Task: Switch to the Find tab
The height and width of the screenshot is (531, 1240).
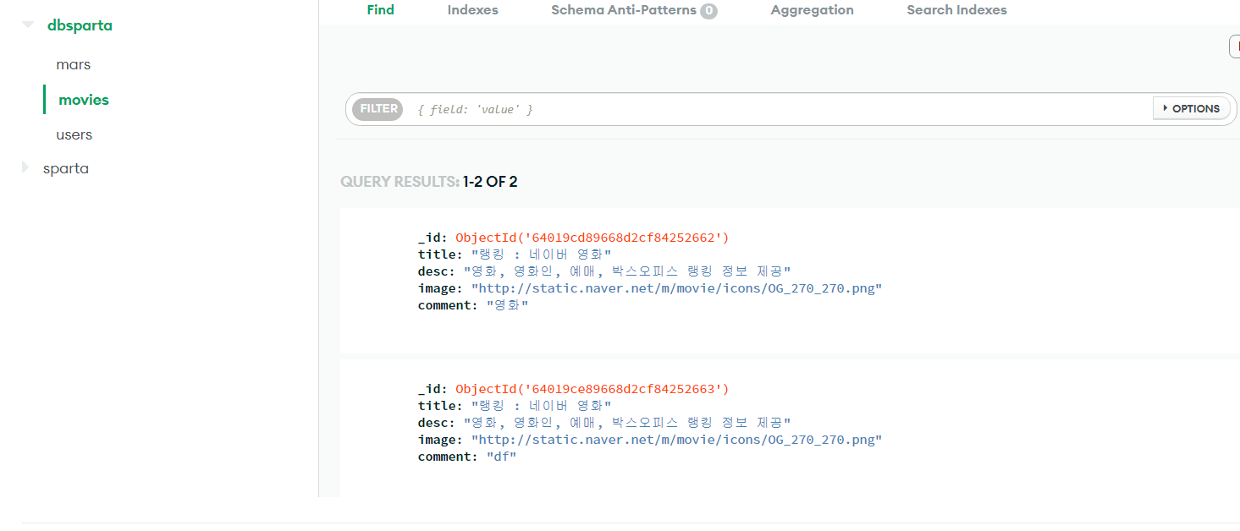Action: point(380,10)
